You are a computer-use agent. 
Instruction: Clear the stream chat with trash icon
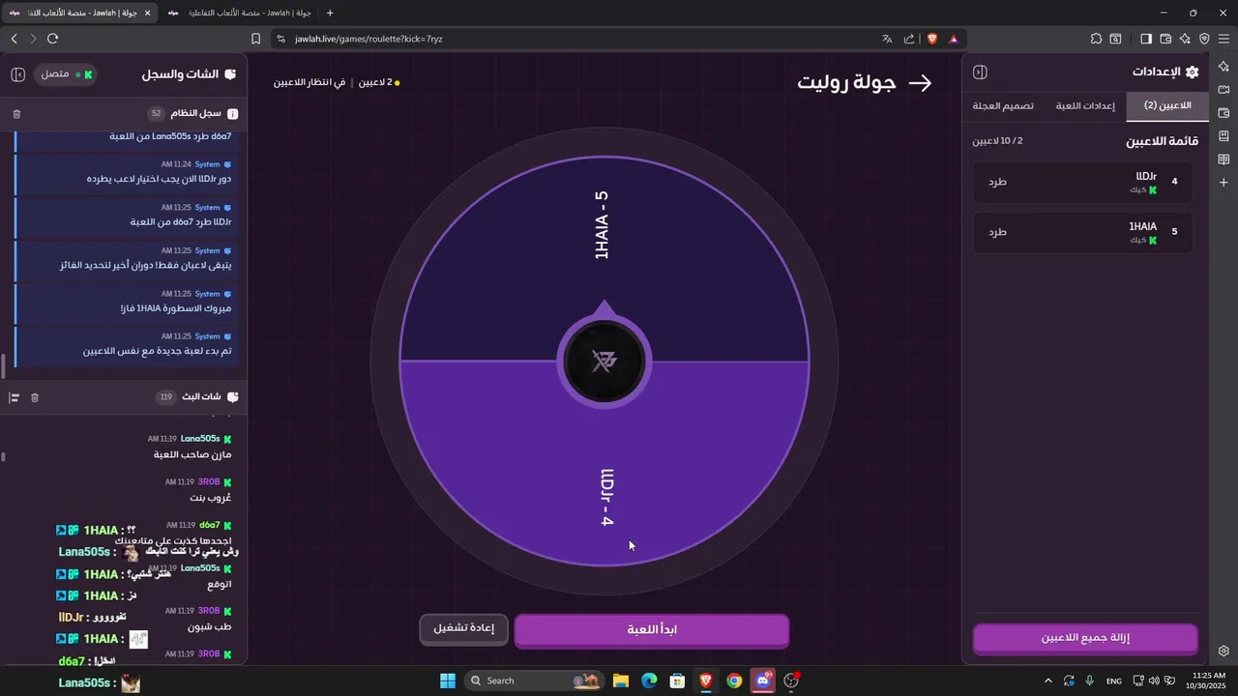point(35,397)
